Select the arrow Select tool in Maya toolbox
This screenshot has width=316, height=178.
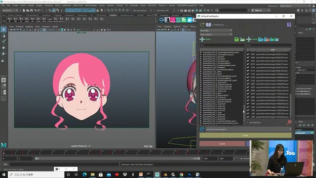(x=3, y=30)
